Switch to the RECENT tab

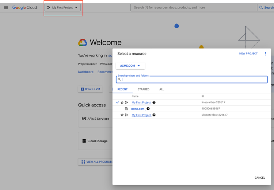point(122,89)
